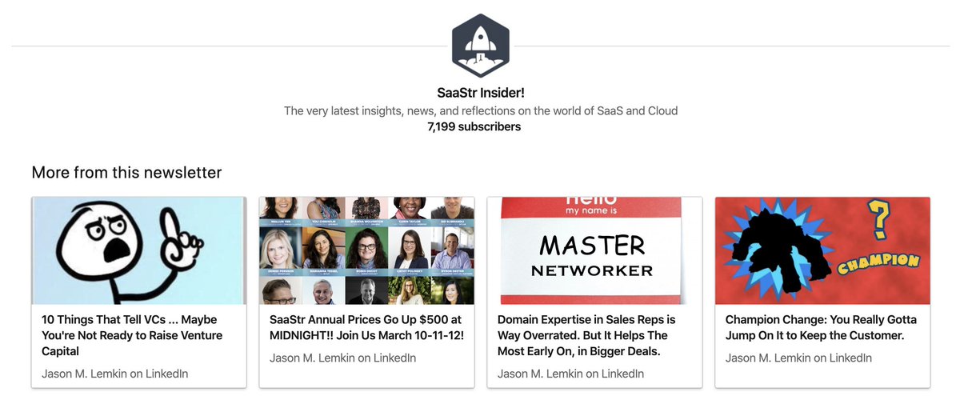Open the SaaStr Insider! newsletter title
This screenshot has height=396, width=960.
pos(480,94)
